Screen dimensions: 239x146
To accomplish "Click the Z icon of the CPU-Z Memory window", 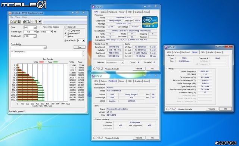I will (166, 47).
